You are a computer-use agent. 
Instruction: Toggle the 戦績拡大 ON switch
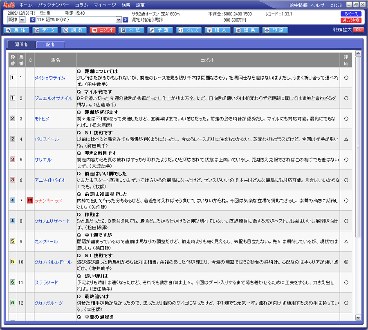pyautogui.click(x=358, y=30)
